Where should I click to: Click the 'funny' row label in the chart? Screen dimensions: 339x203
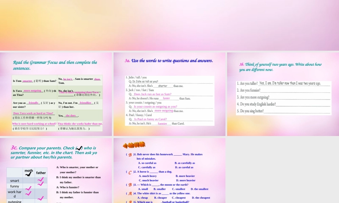coord(15,186)
